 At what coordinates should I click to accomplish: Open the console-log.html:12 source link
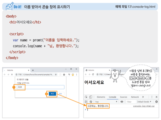click(x=144, y=106)
